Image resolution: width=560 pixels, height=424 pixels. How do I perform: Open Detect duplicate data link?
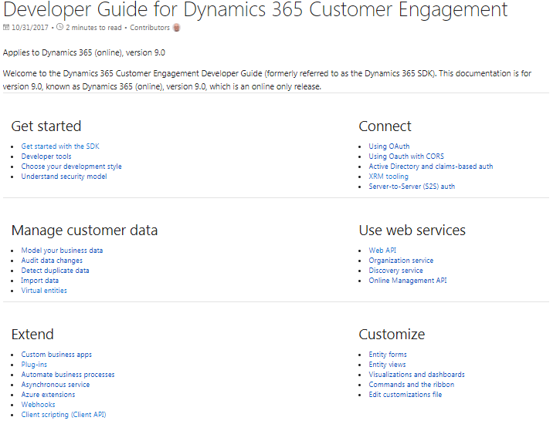(x=55, y=271)
